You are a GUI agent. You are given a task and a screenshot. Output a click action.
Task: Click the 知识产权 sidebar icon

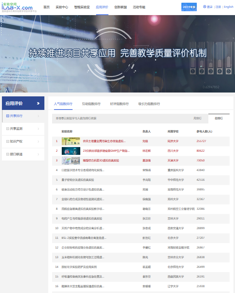point(8,141)
